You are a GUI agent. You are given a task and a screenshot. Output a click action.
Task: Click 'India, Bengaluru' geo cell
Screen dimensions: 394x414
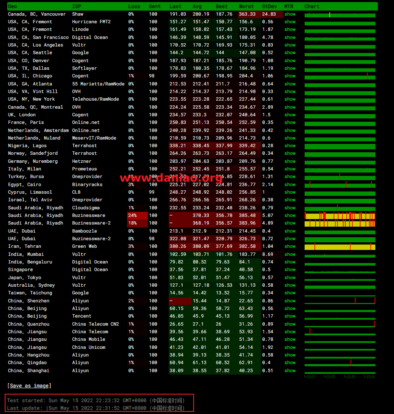tap(30, 262)
